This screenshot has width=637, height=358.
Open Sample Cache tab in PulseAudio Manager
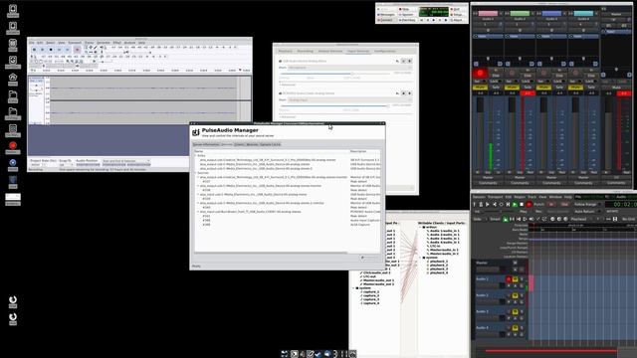(x=270, y=144)
